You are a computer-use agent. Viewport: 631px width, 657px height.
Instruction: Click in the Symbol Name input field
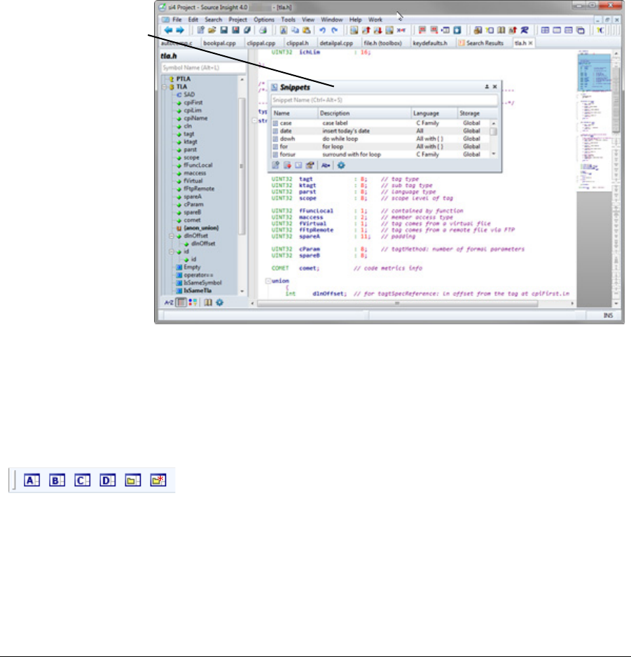pyautogui.click(x=203, y=67)
